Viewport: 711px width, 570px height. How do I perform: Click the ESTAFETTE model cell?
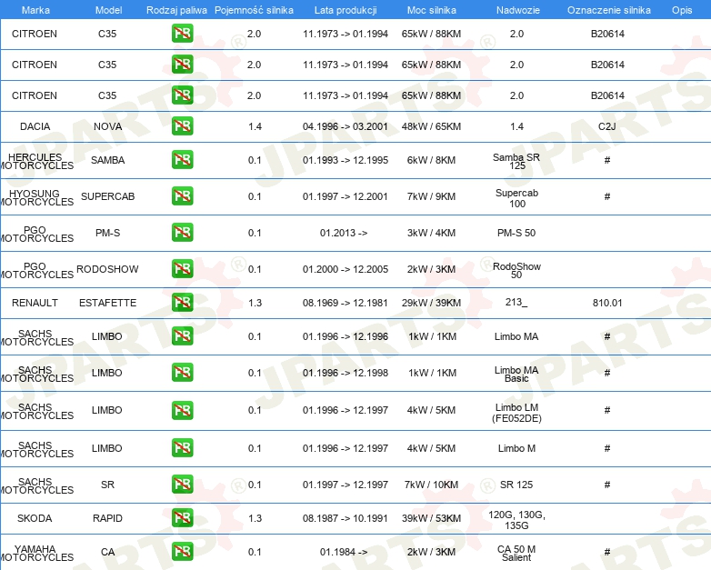(108, 303)
